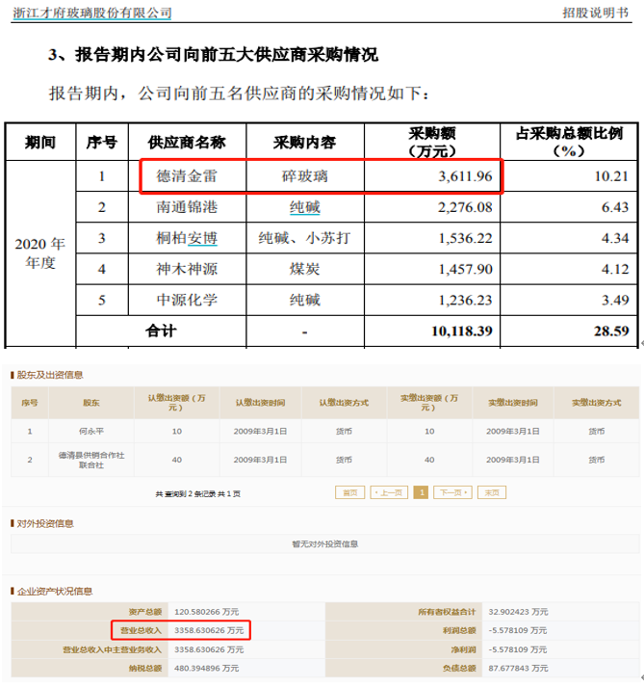This screenshot has height=687, width=644.
Task: Click the 实缴出资时间 column header
Action: coord(513,403)
